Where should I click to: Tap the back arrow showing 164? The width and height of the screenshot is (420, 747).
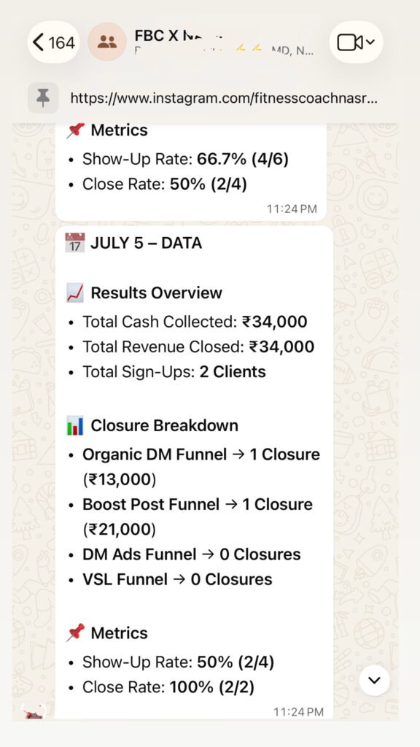click(53, 43)
